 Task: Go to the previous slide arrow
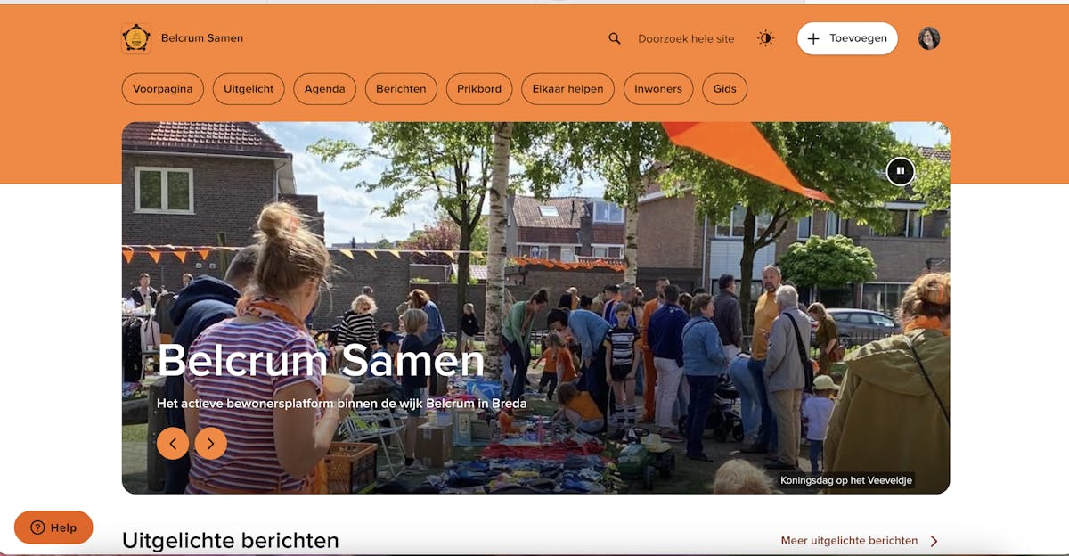(173, 443)
